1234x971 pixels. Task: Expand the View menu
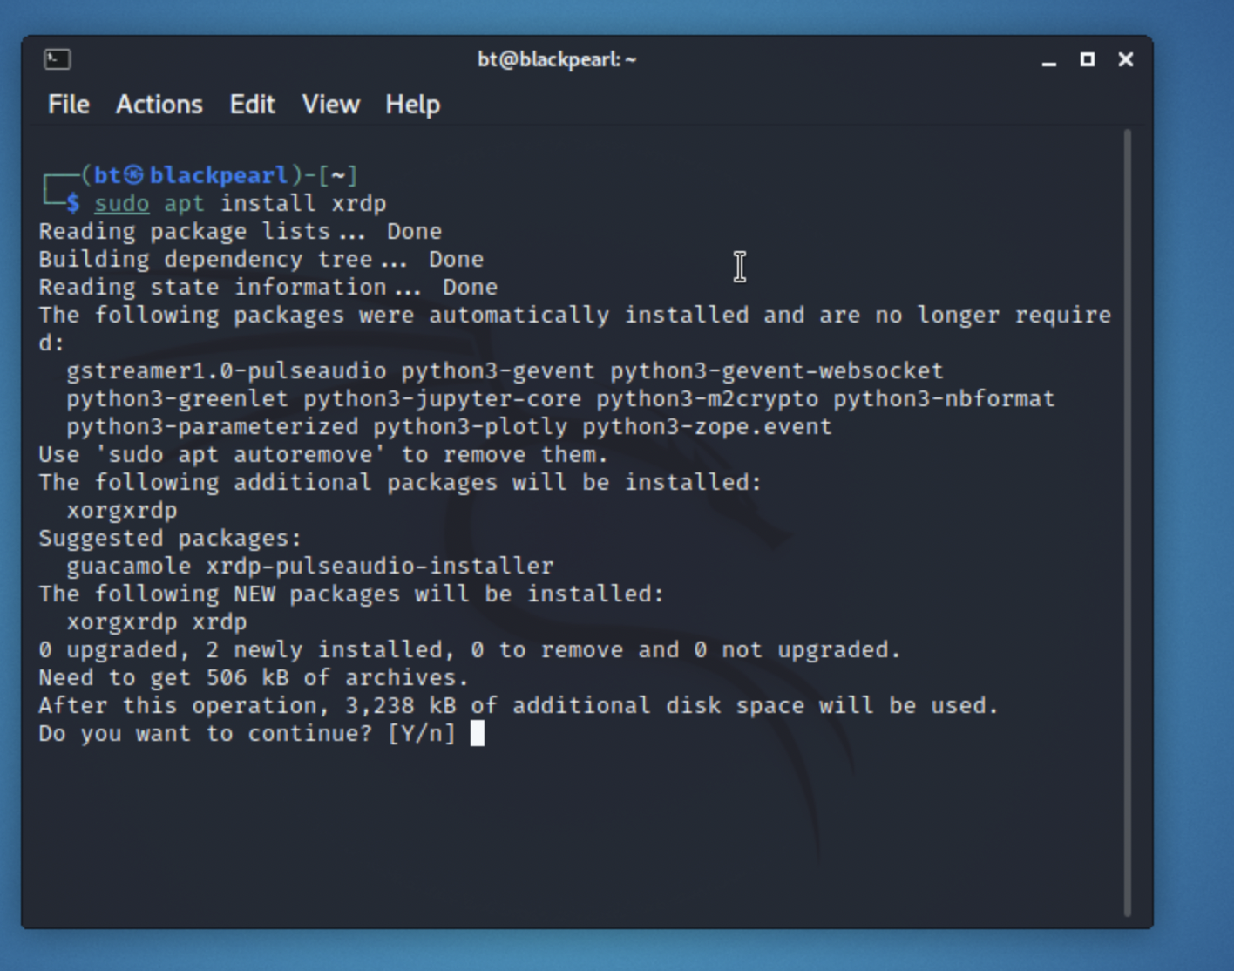coord(330,105)
